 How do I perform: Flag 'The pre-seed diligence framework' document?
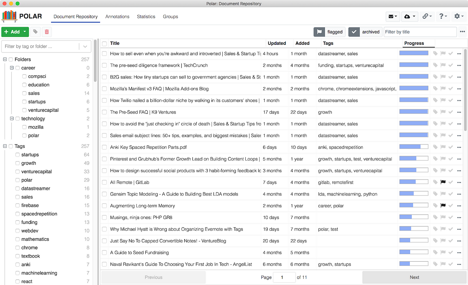pos(443,65)
